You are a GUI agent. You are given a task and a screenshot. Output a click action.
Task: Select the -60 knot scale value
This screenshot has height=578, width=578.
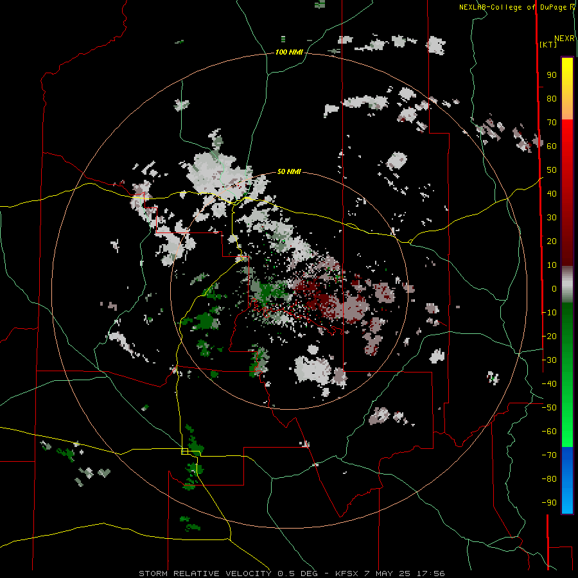[x=549, y=432]
